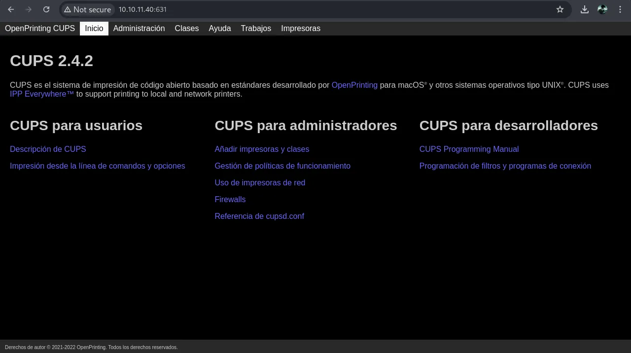Screen dimensions: 631x353
Task: Go to the Trabajos tab
Action: [256, 29]
